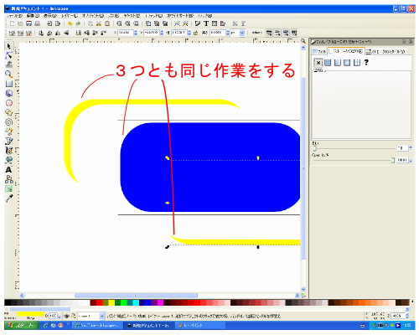The width and height of the screenshot is (419, 335).
Task: Click the Windows Start button
Action: tap(22, 325)
